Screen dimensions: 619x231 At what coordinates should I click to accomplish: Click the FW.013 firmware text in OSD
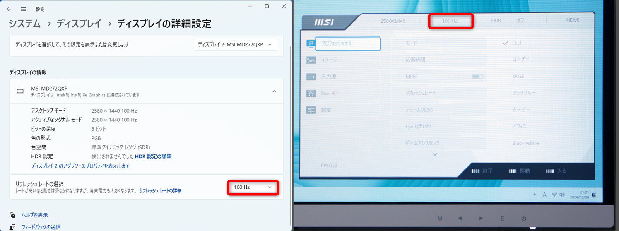pos(329,165)
